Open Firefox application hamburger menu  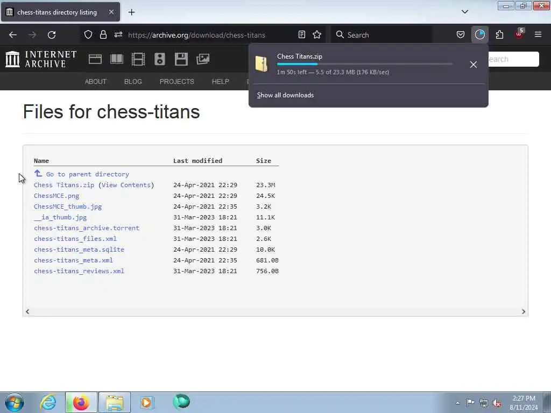point(538,35)
